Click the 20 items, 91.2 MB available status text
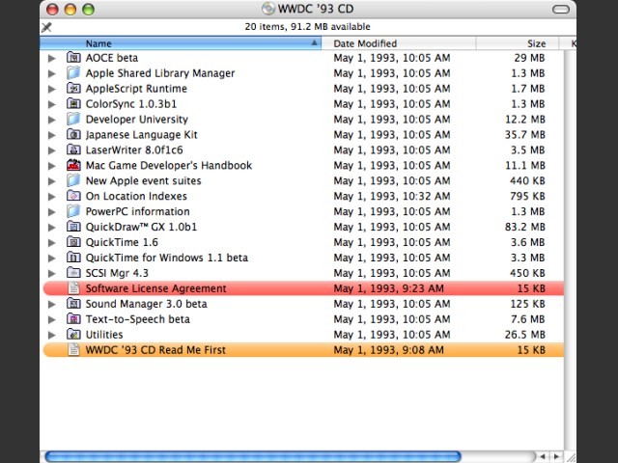The height and width of the screenshot is (463, 618). 307,27
